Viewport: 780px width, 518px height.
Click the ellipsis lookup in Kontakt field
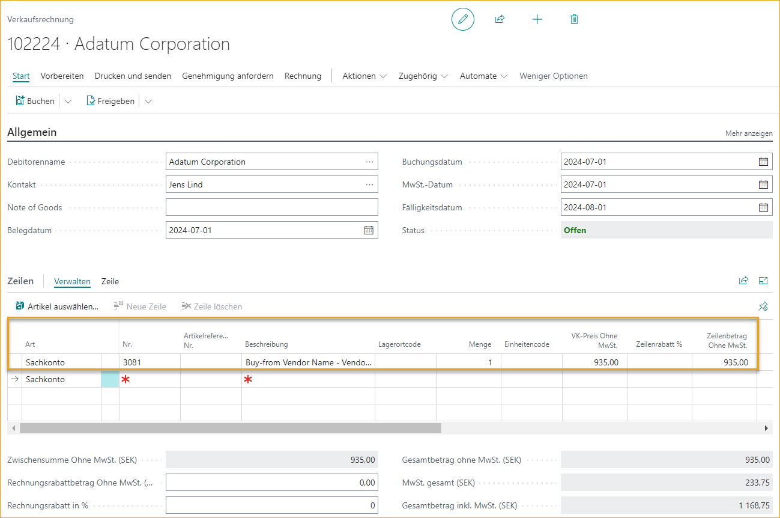click(x=369, y=184)
